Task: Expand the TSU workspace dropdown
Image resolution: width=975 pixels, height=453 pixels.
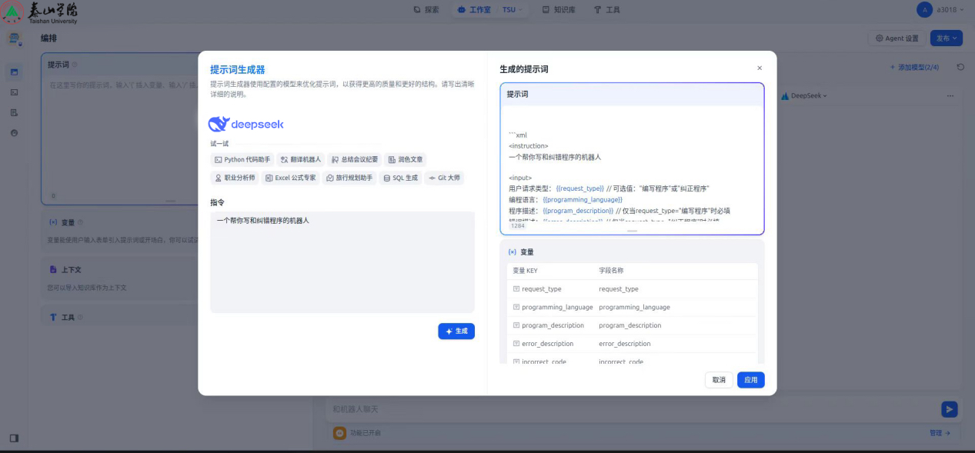Action: (512, 10)
